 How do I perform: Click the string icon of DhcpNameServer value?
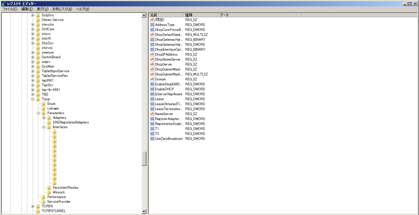[x=152, y=59]
